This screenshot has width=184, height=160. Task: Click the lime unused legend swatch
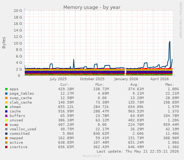point(6,120)
